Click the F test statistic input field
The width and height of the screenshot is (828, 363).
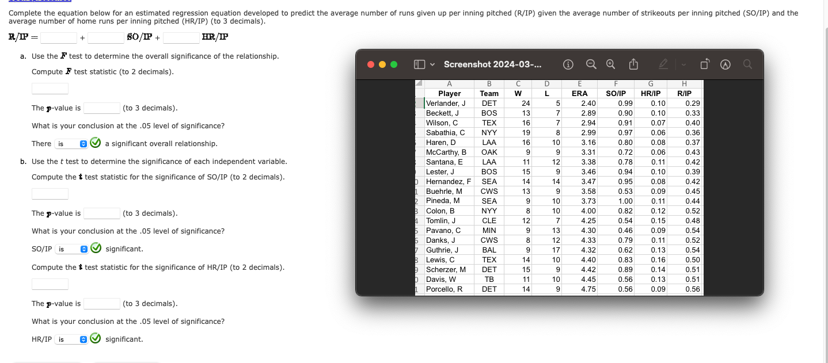click(50, 88)
